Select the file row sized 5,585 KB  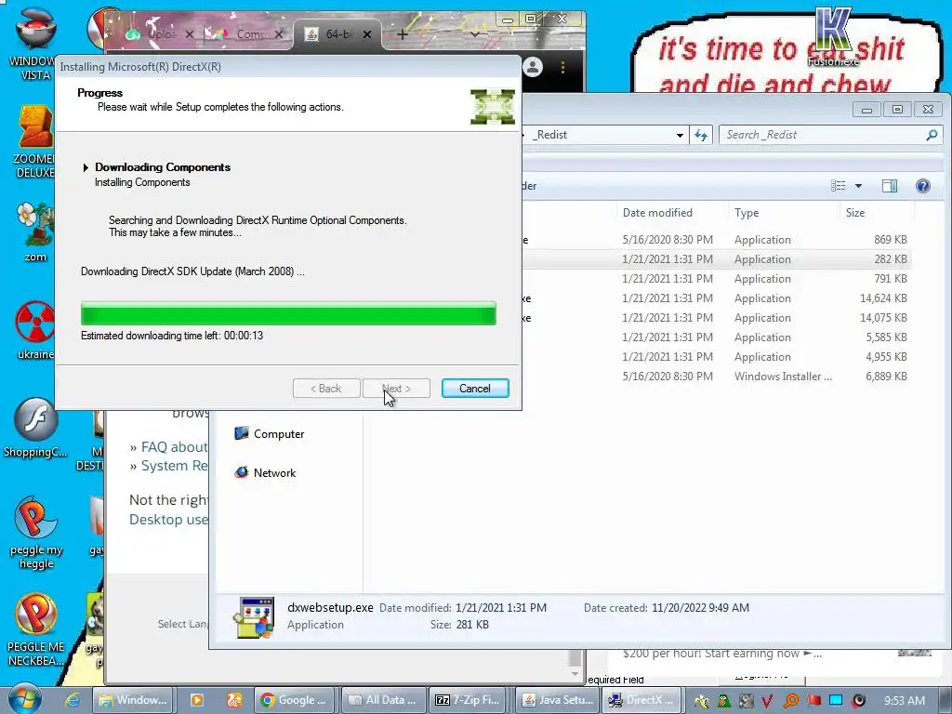click(717, 337)
